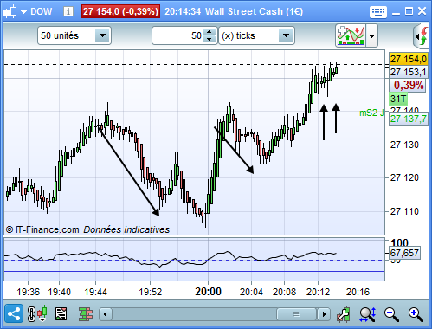Expand the collapsed side panel with red-green arrows
The image size is (432, 329).
pyautogui.click(x=422, y=36)
